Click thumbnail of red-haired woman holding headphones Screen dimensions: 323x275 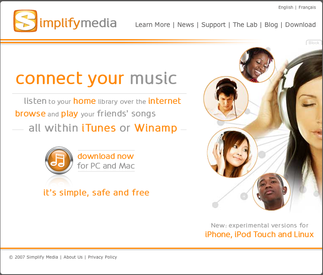coord(232,152)
